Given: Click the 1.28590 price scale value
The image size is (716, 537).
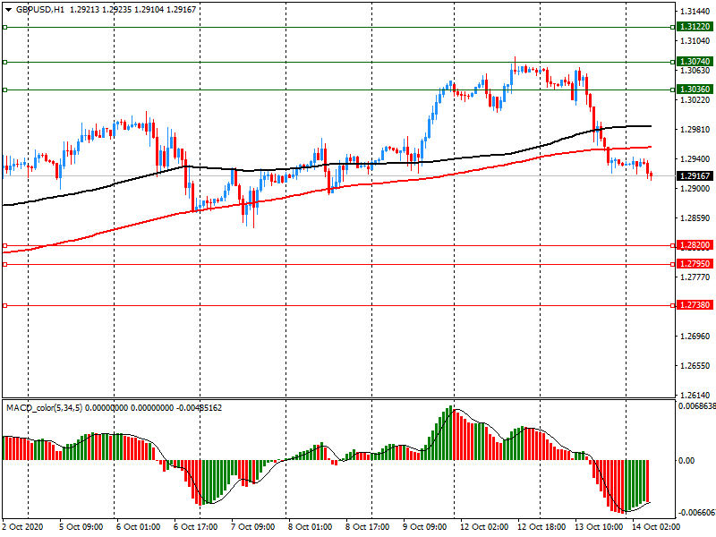Looking at the screenshot, I should tap(695, 218).
